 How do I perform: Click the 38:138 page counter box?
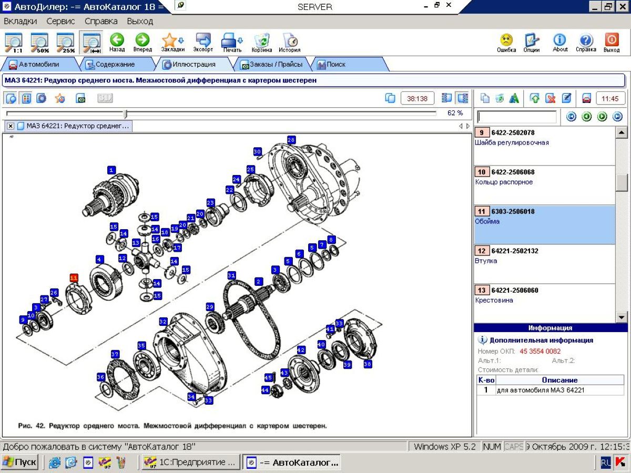(418, 98)
